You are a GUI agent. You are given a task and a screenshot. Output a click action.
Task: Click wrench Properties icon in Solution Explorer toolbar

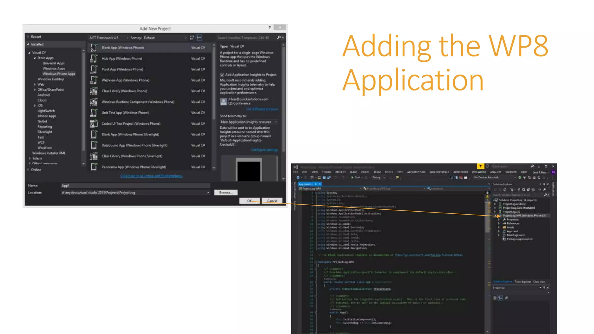coord(544,190)
